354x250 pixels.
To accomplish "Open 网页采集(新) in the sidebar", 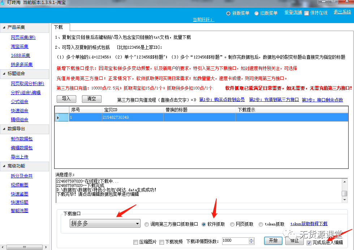I will [23, 38].
